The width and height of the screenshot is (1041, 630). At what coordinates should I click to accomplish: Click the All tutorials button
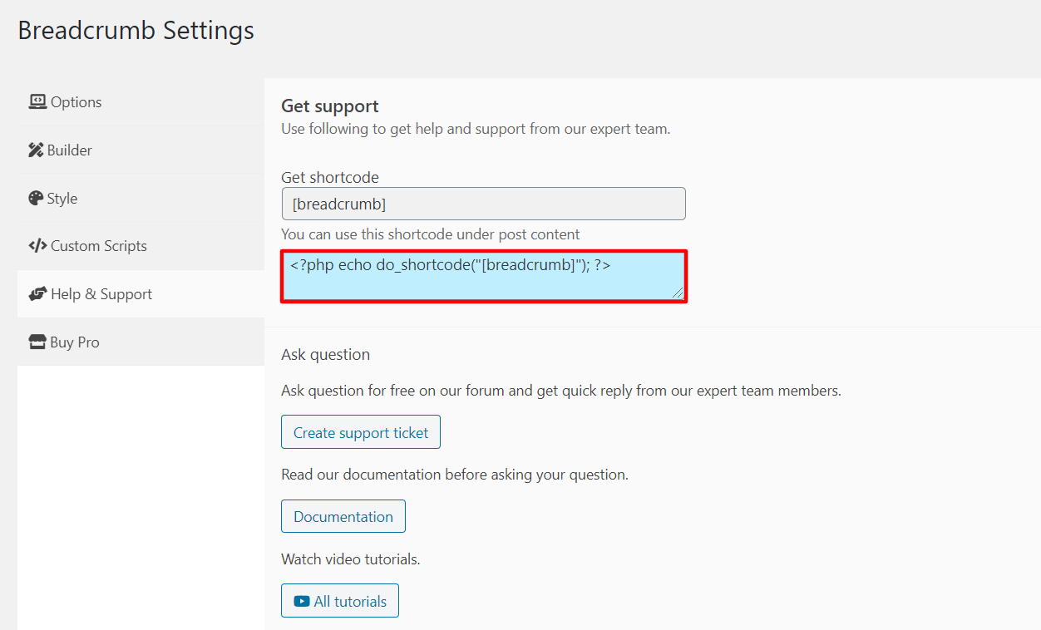[x=339, y=600]
